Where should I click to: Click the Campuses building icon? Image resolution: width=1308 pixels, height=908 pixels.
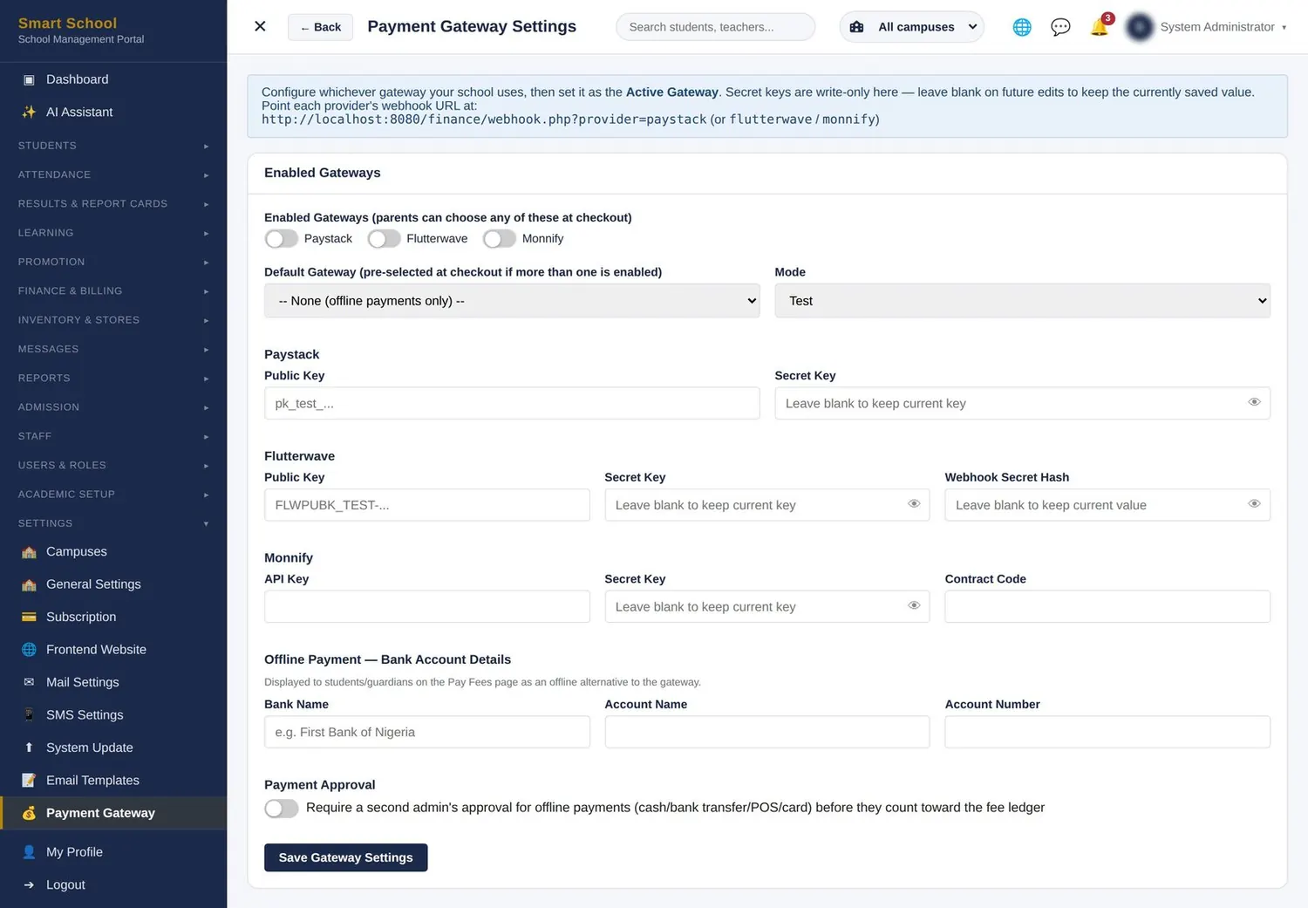pyautogui.click(x=29, y=551)
